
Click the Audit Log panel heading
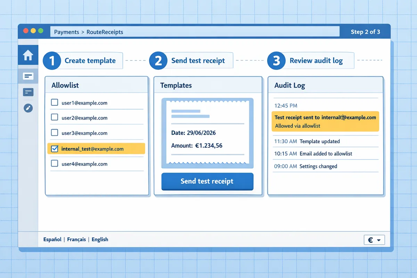290,85
